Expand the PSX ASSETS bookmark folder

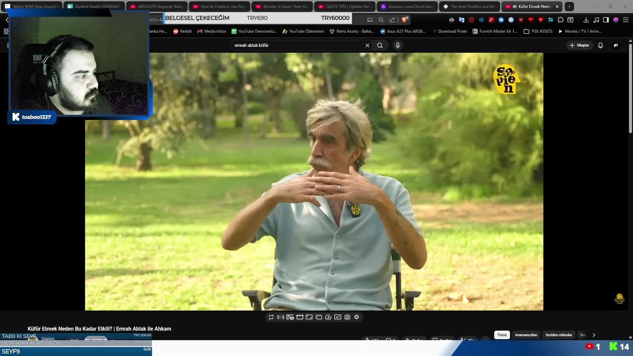[538, 31]
